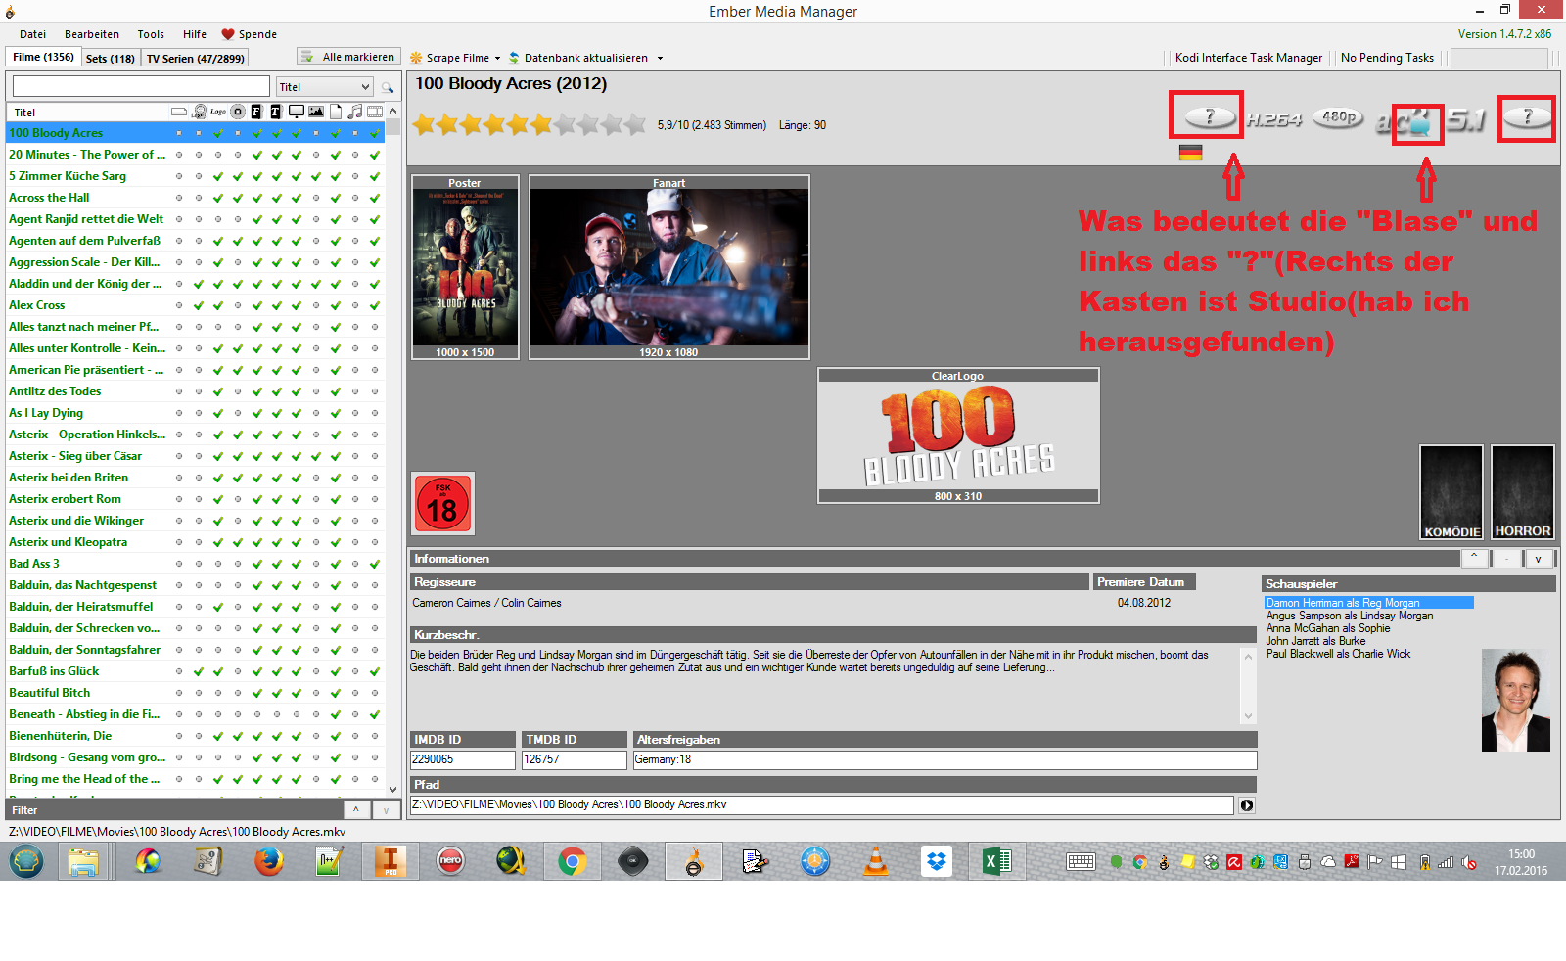Click the Logo column header icon
The width and height of the screenshot is (1566, 961).
218,112
